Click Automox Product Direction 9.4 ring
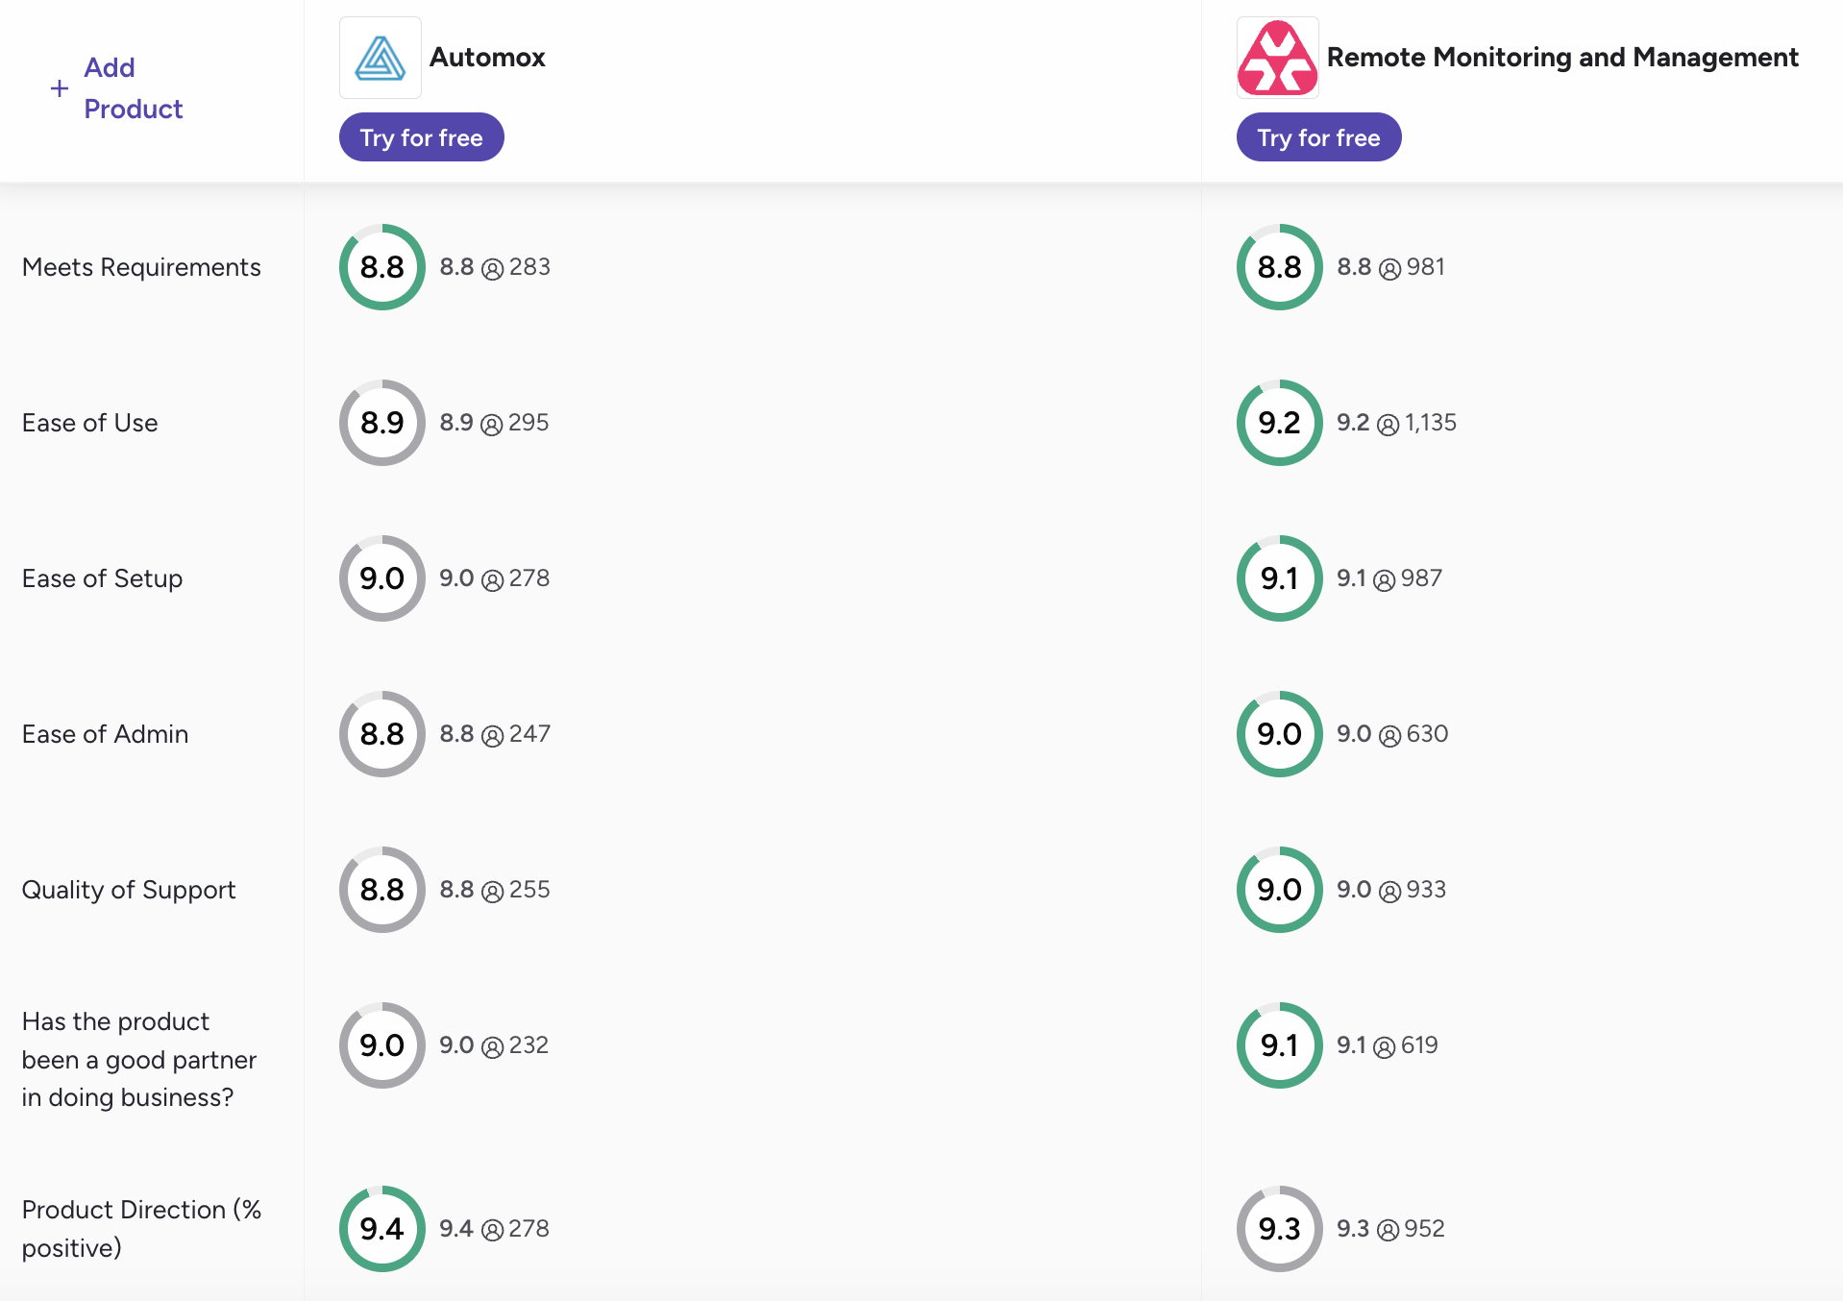The width and height of the screenshot is (1843, 1301). click(x=382, y=1229)
